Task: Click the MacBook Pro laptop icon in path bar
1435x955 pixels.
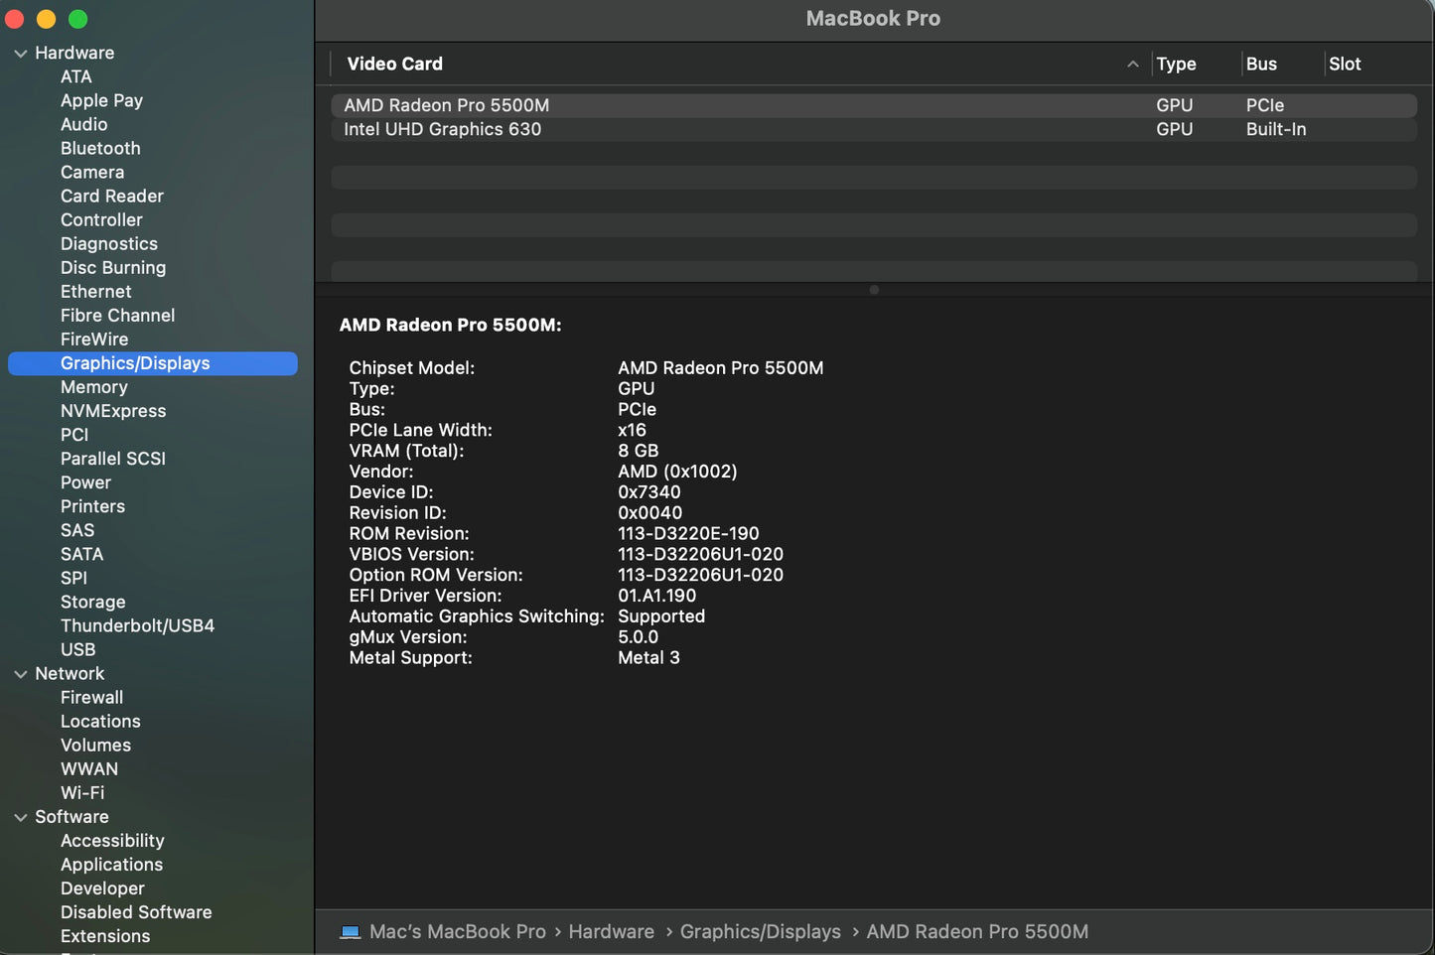Action: (x=350, y=932)
